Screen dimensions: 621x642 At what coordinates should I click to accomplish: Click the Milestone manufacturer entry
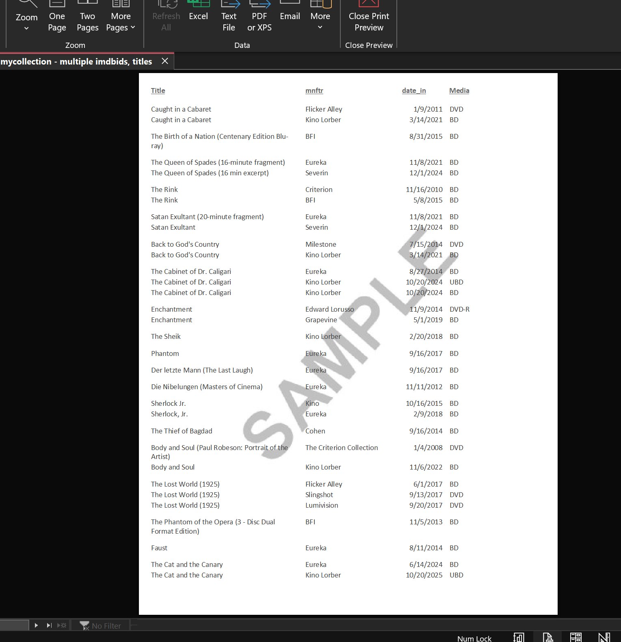pos(321,244)
